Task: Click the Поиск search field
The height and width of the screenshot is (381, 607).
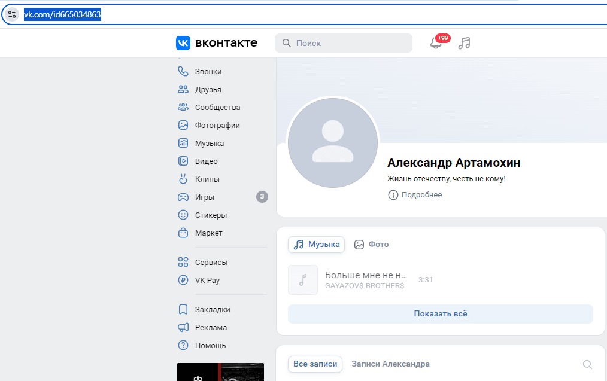Action: click(x=344, y=43)
